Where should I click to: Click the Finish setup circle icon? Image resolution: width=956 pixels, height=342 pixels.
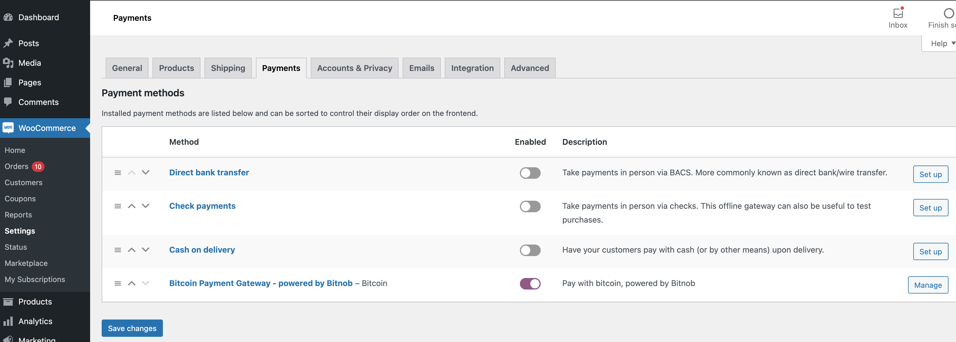pyautogui.click(x=948, y=13)
